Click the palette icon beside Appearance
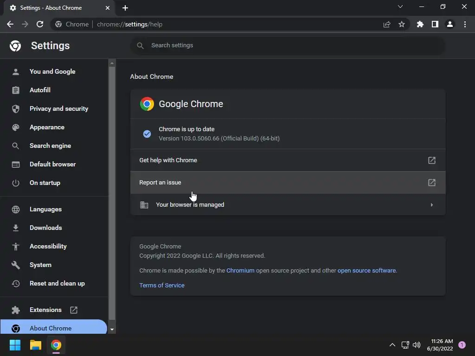This screenshot has height=356, width=475. pos(15,127)
